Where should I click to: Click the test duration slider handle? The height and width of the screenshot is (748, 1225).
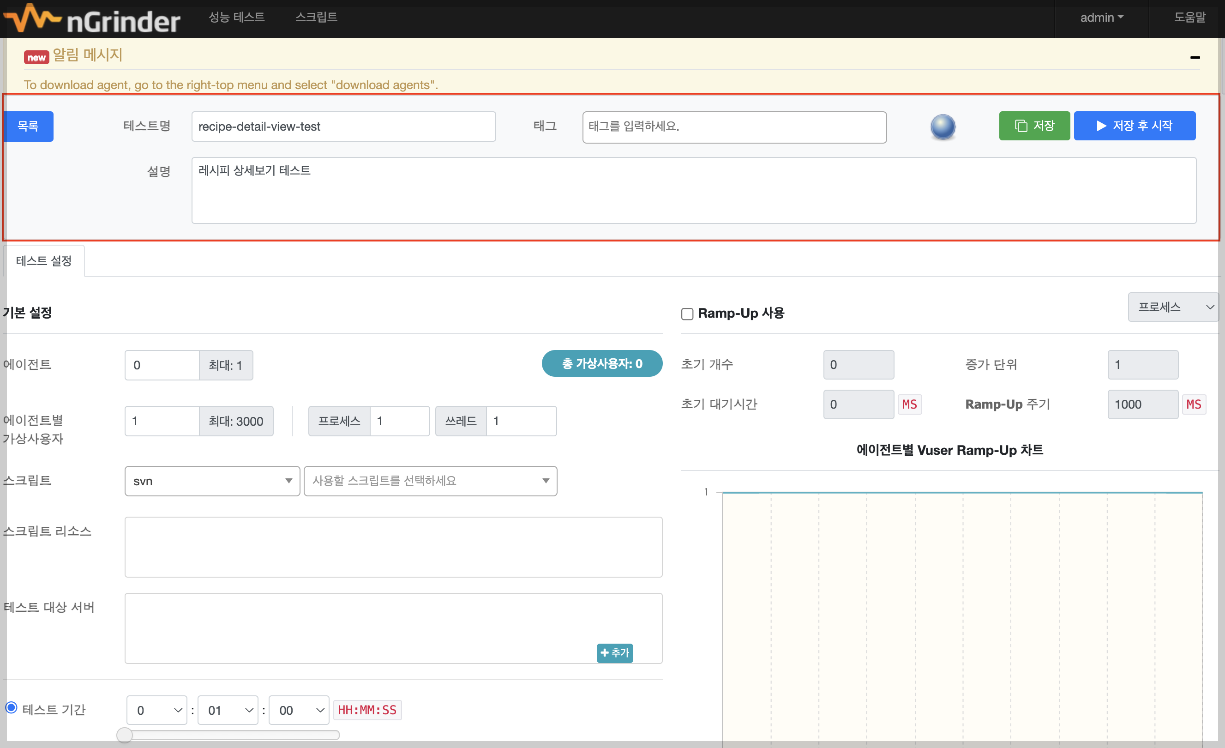pos(124,735)
